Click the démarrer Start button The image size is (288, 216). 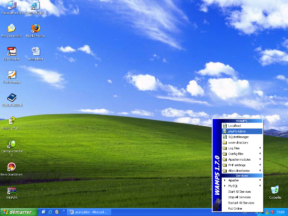pos(17,212)
